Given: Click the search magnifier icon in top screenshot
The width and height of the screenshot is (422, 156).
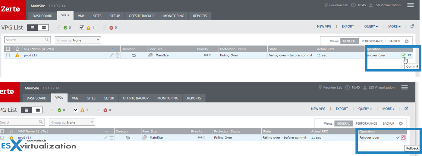Looking at the screenshot, I should click(x=47, y=40).
